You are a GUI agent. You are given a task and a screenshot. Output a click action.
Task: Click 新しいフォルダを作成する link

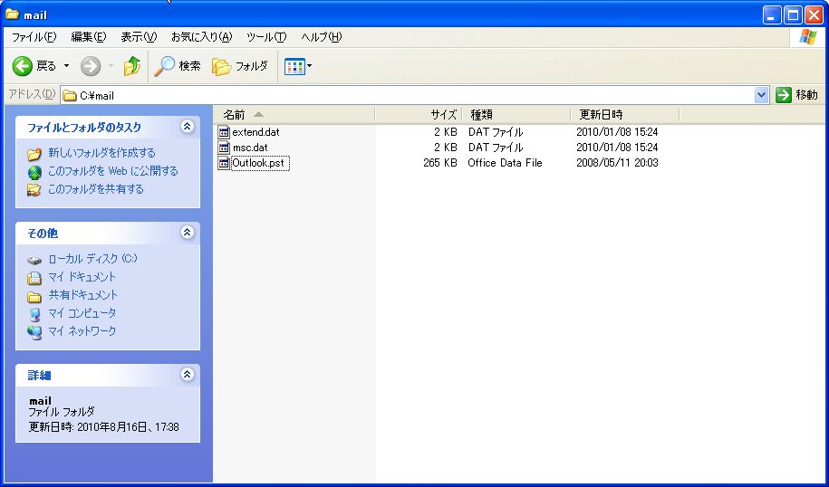point(101,153)
